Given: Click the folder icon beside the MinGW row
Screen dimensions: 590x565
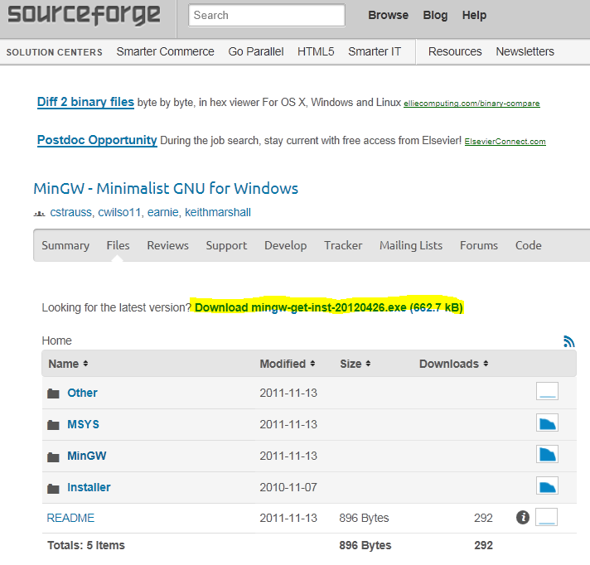Looking at the screenshot, I should pos(53,457).
